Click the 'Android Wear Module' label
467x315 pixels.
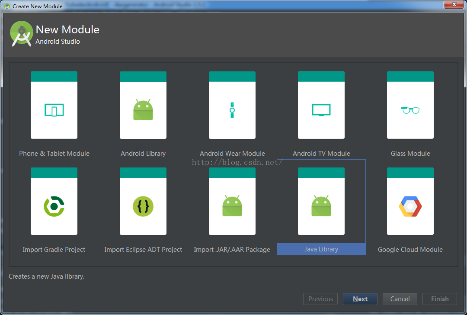point(232,154)
